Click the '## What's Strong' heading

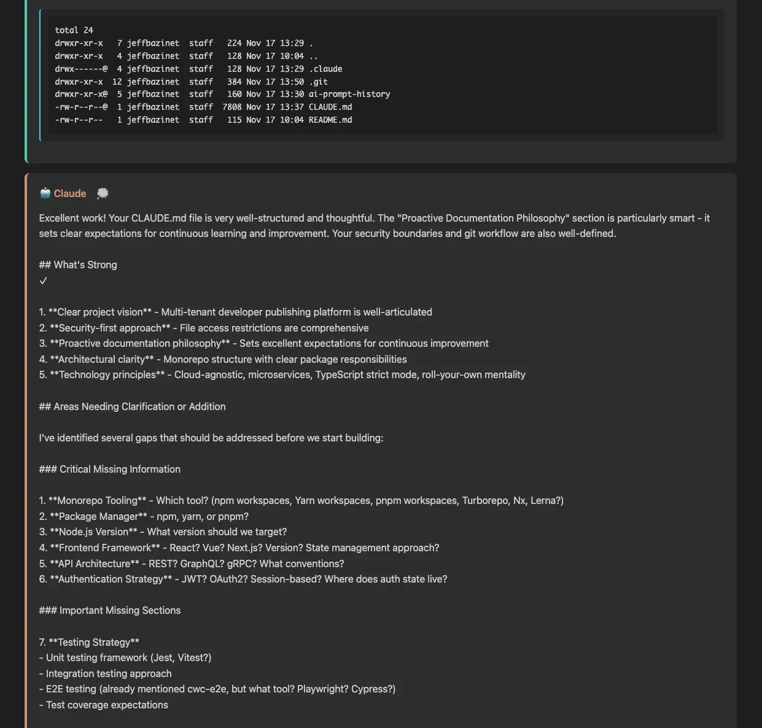[x=78, y=265]
